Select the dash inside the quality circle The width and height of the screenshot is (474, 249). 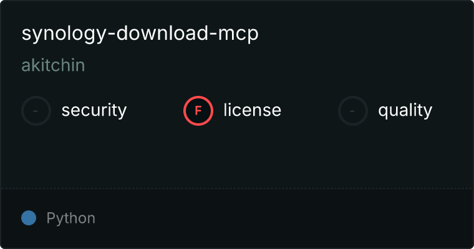[352, 111]
